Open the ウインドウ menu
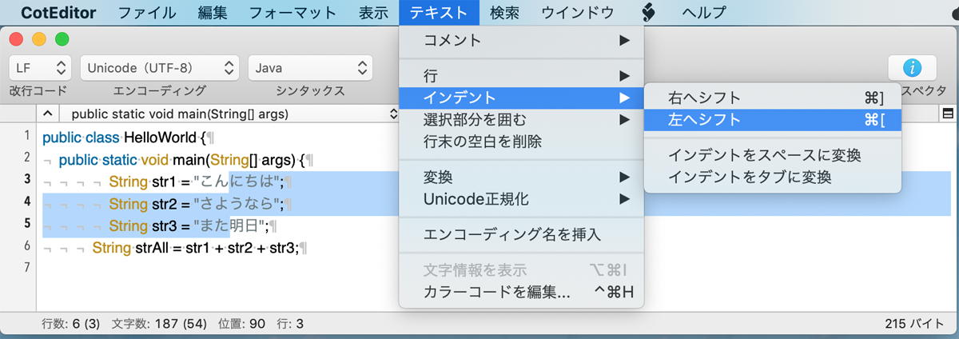Viewport: 959px width, 339px height. (x=578, y=12)
